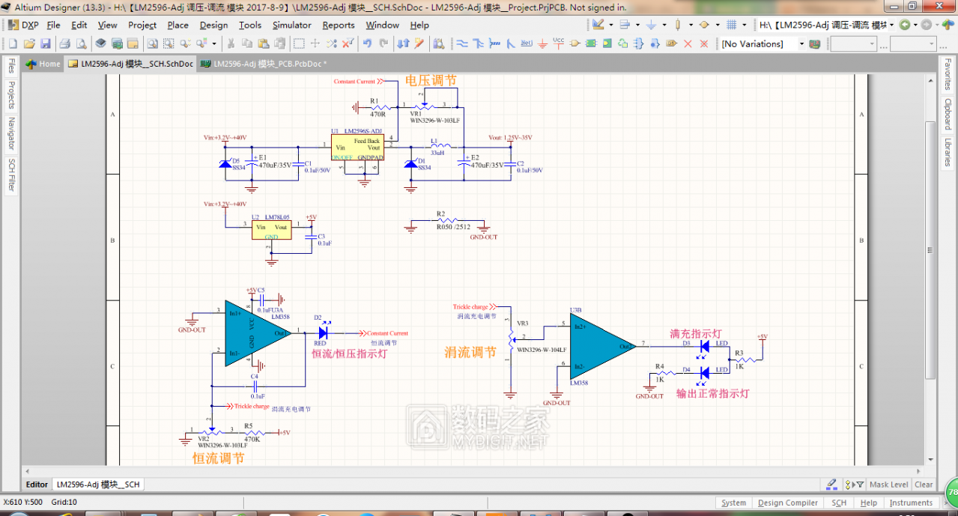Open the Projects side panel tab

point(11,95)
